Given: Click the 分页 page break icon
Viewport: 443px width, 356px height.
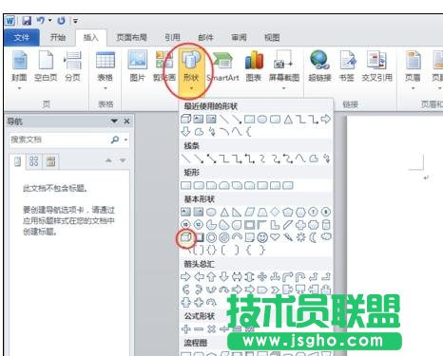Looking at the screenshot, I should [x=72, y=66].
